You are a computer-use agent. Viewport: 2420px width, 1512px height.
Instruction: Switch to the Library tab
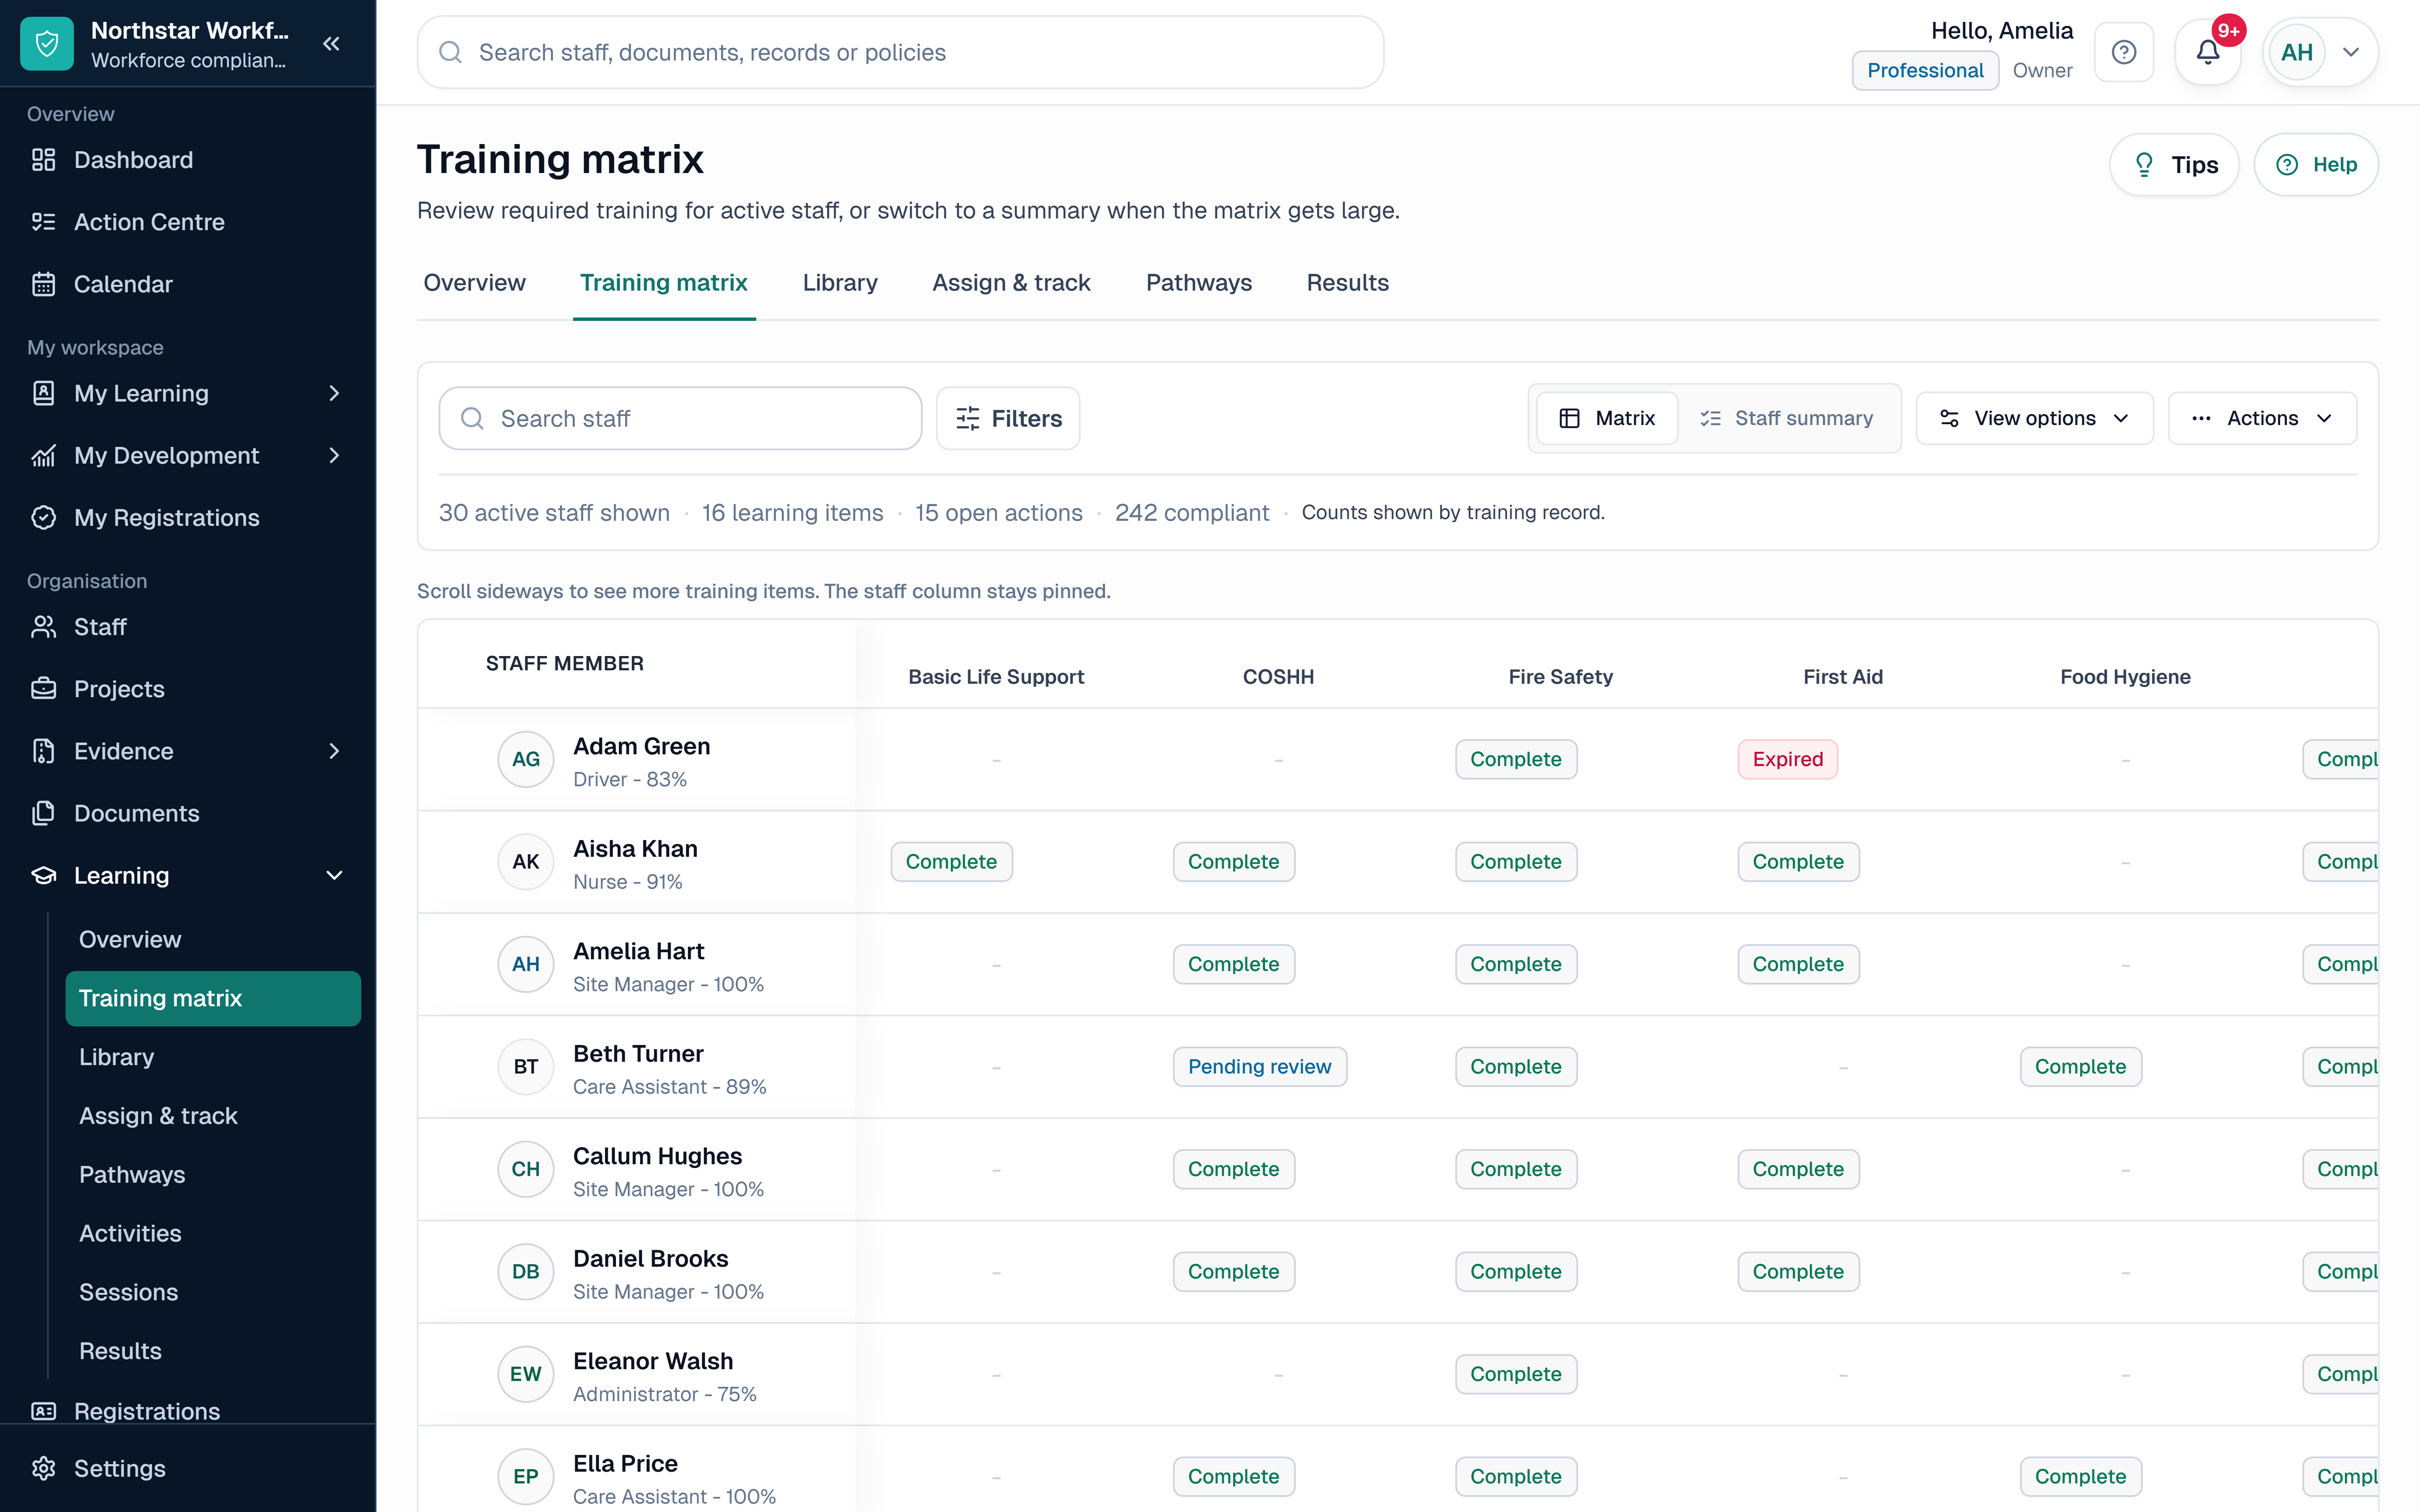(x=840, y=283)
